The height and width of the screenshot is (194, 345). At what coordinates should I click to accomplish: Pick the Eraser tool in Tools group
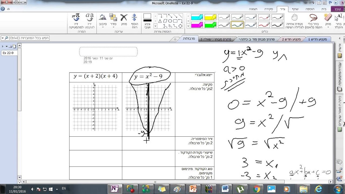pos(328,21)
